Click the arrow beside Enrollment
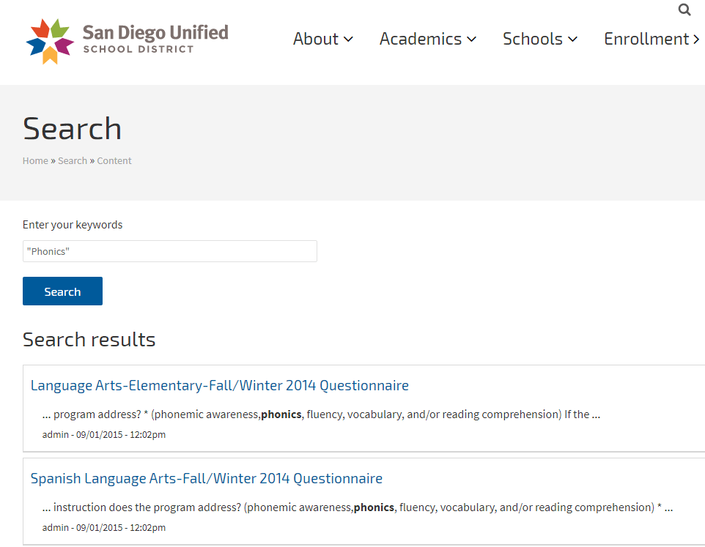The width and height of the screenshot is (705, 547). 696,40
